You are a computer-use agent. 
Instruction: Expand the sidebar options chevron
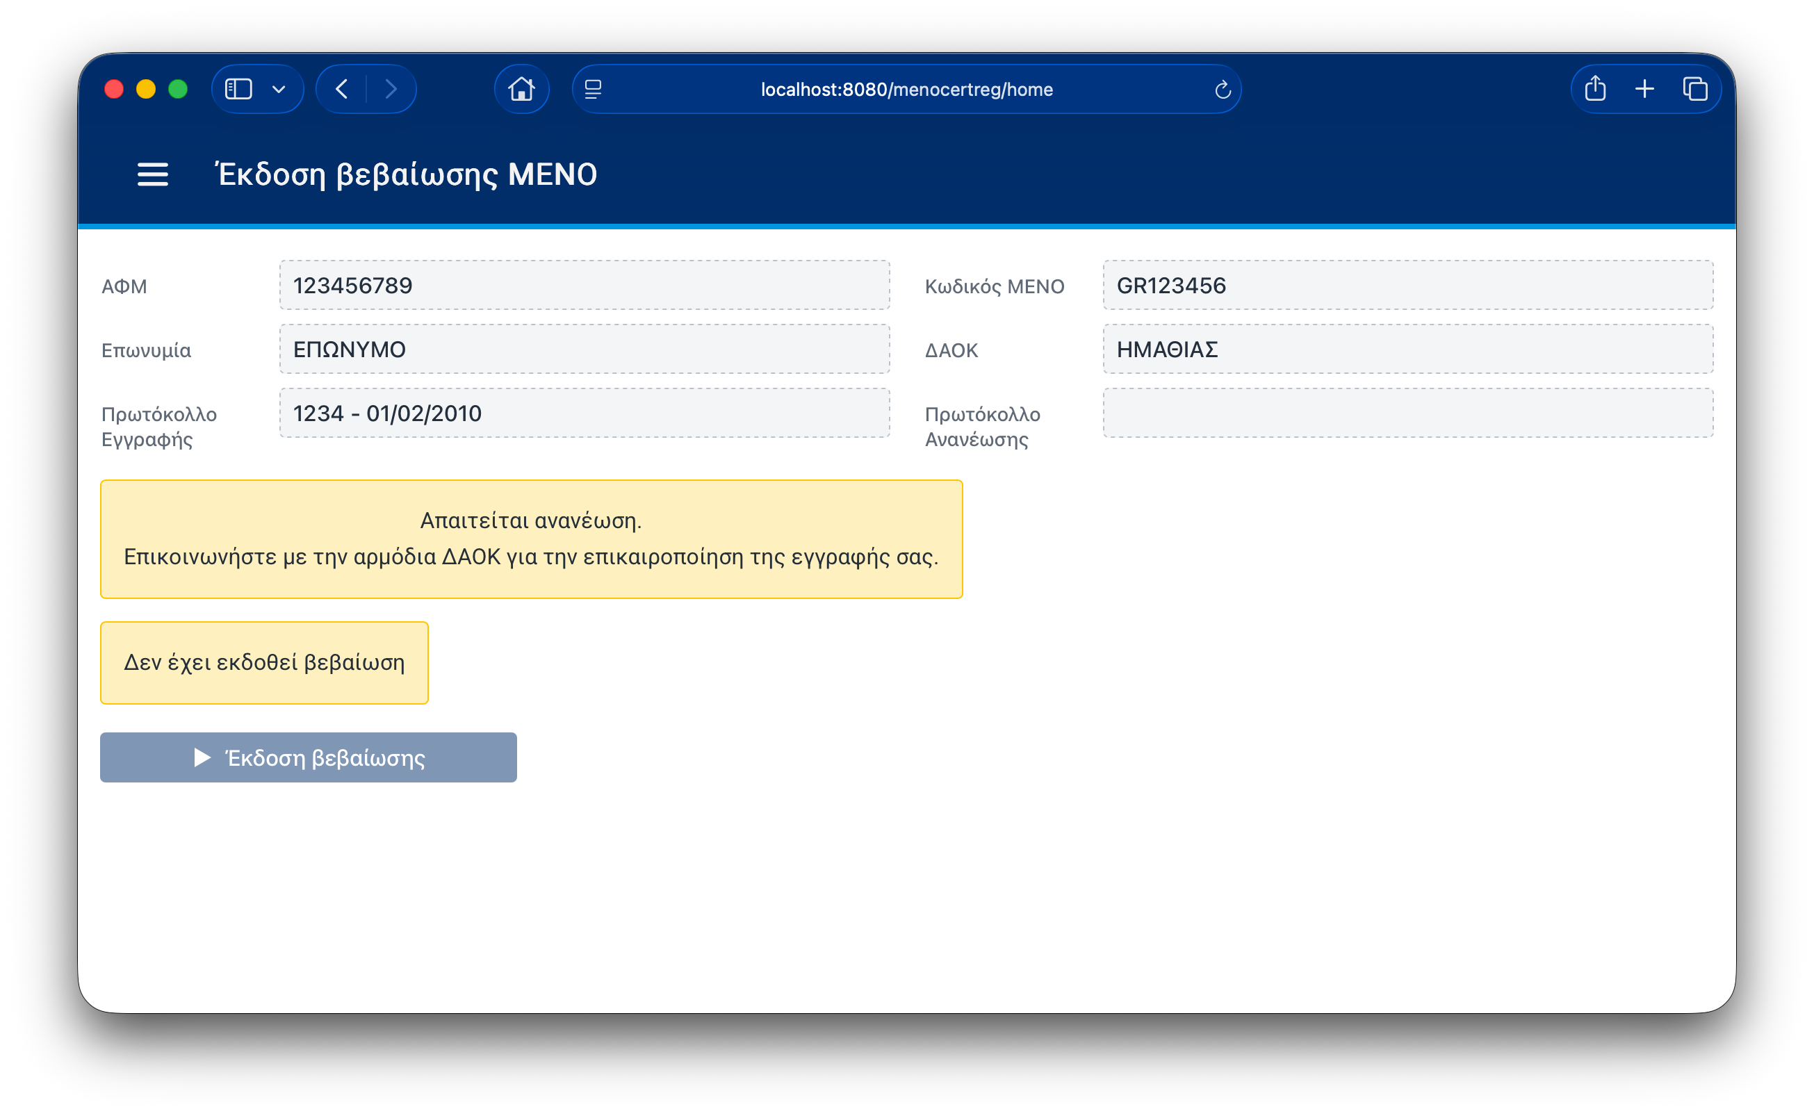pos(278,90)
